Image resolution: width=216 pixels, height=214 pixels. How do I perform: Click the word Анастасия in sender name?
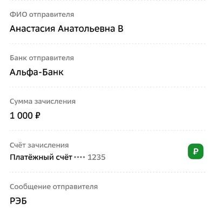(x=32, y=29)
